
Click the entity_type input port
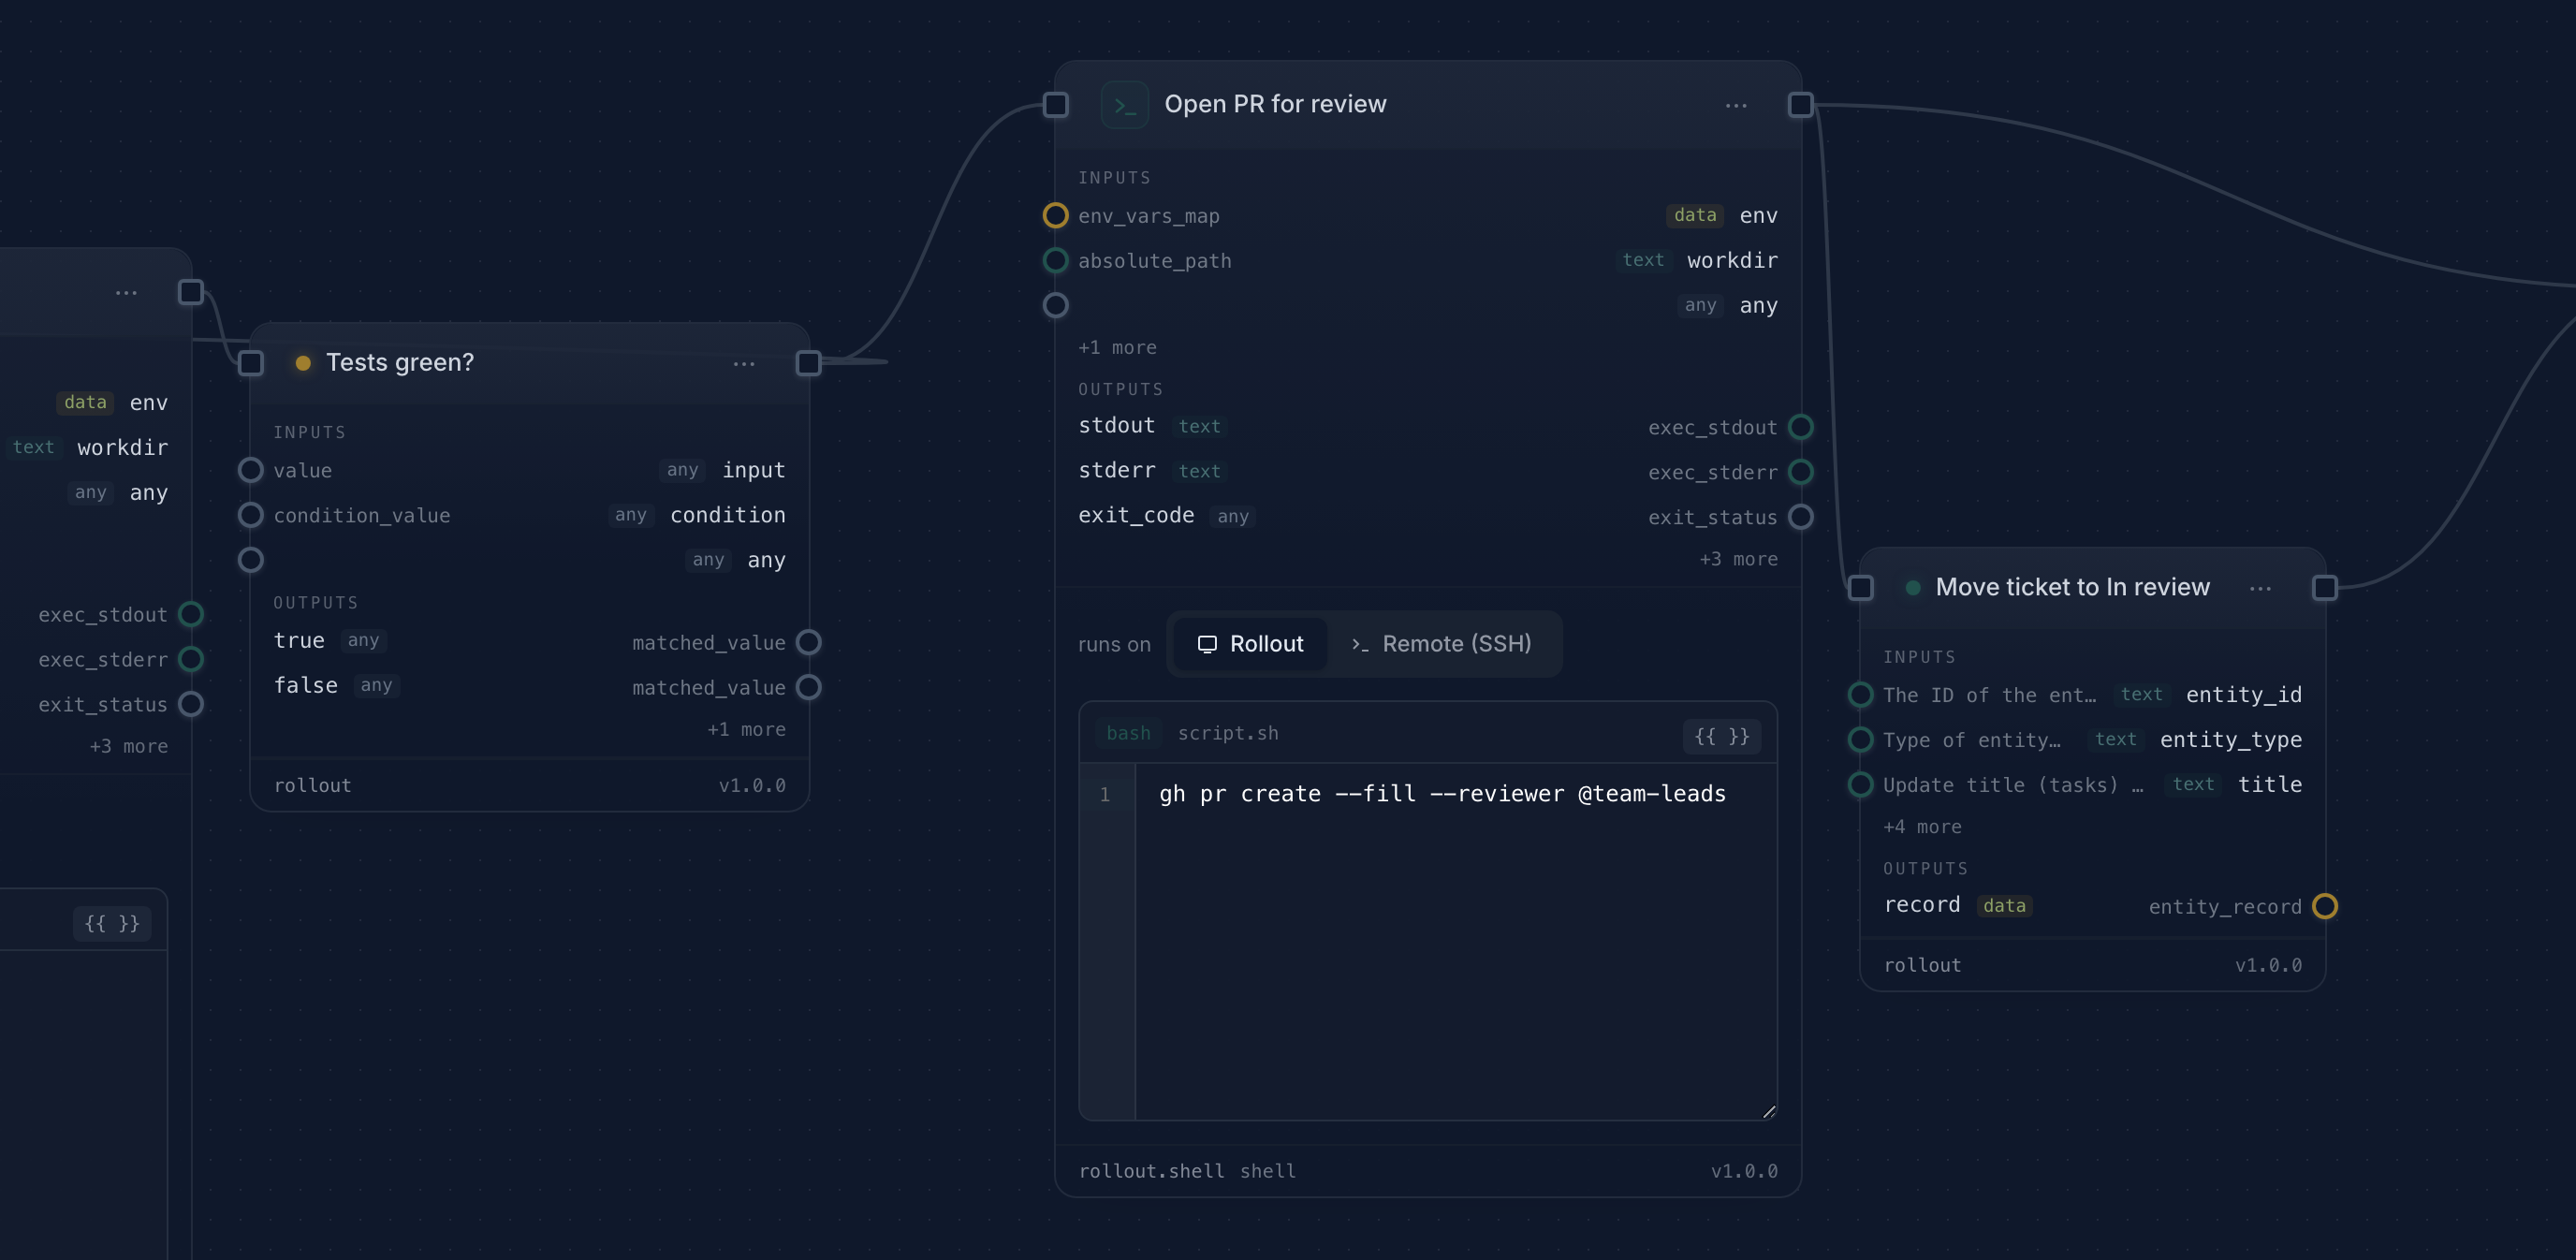point(1860,739)
